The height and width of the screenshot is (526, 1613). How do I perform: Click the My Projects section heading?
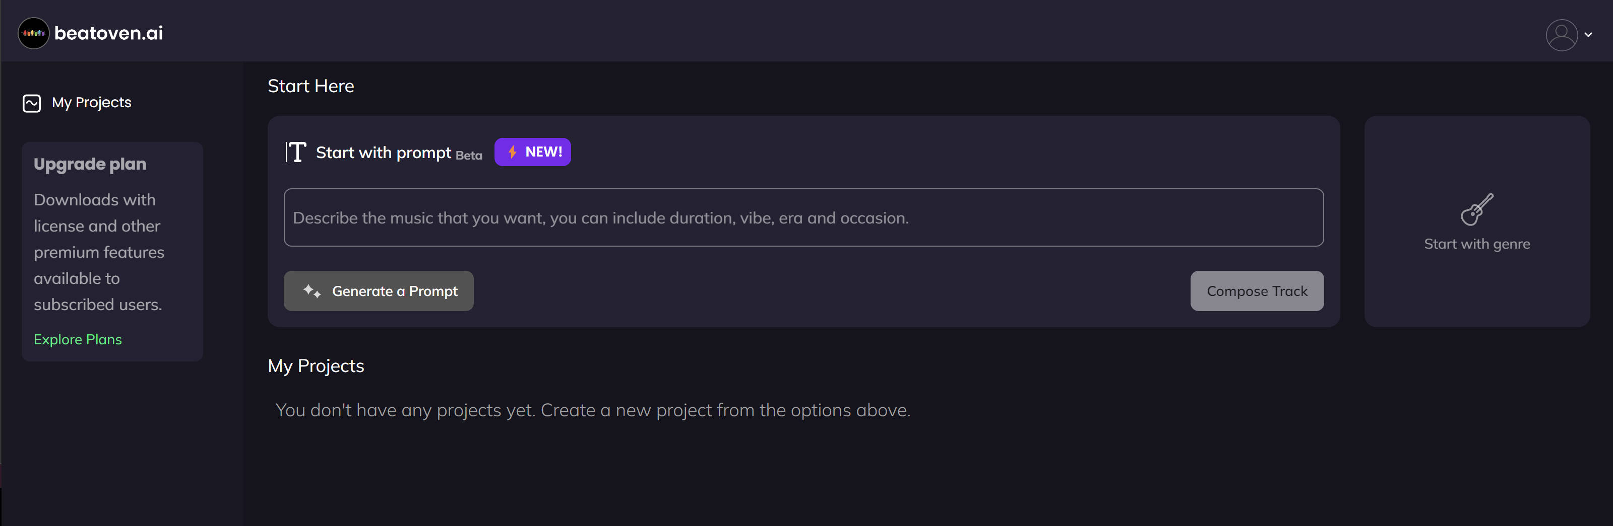[316, 366]
